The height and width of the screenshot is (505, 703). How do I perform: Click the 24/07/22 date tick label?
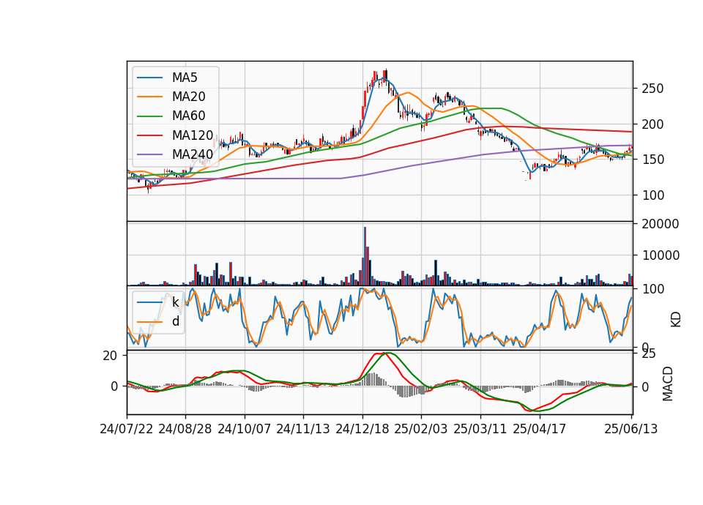(127, 429)
